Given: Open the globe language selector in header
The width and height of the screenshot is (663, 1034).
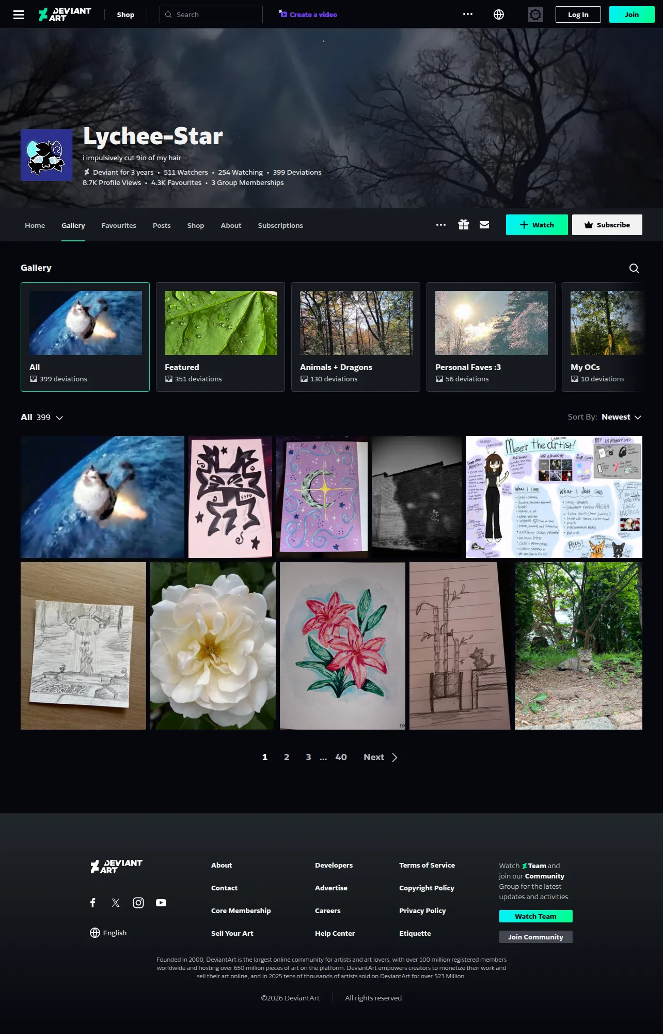Looking at the screenshot, I should [x=499, y=14].
